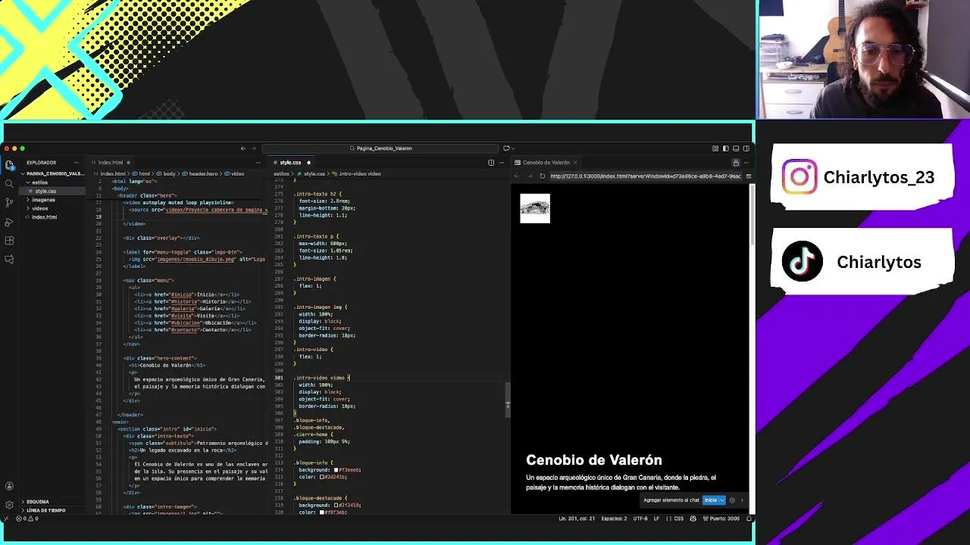Open the Extensions view in activity bar

pyautogui.click(x=9, y=241)
